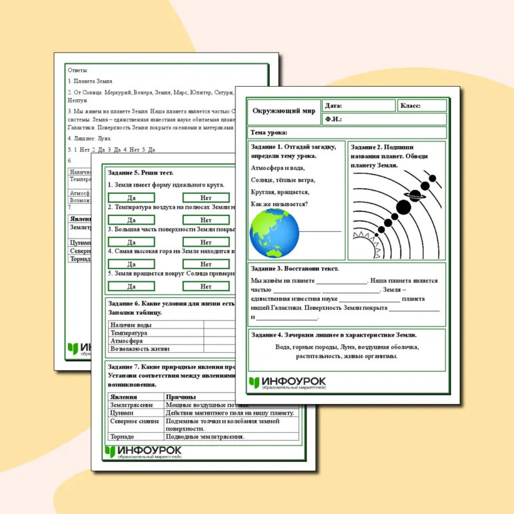Image resolution: width=514 pixels, height=514 pixels.
Task: Click the riddle line 'Круглая, вращается,'
Action: 280,192
